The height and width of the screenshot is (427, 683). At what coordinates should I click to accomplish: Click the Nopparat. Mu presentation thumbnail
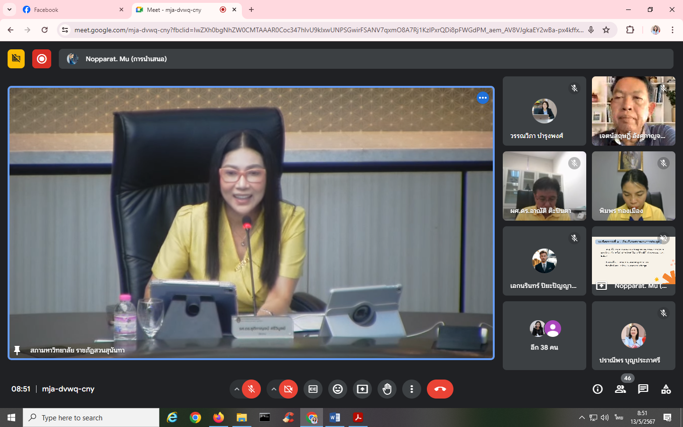[633, 261]
